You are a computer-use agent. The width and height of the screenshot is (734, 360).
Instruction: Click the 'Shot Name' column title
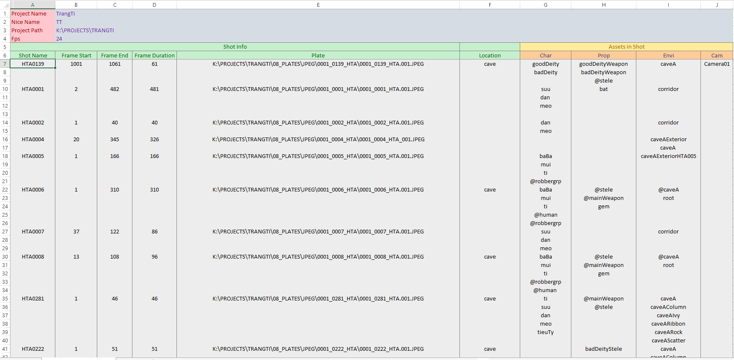click(x=33, y=55)
